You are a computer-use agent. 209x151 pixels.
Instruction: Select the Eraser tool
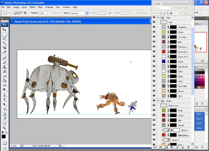(5, 76)
